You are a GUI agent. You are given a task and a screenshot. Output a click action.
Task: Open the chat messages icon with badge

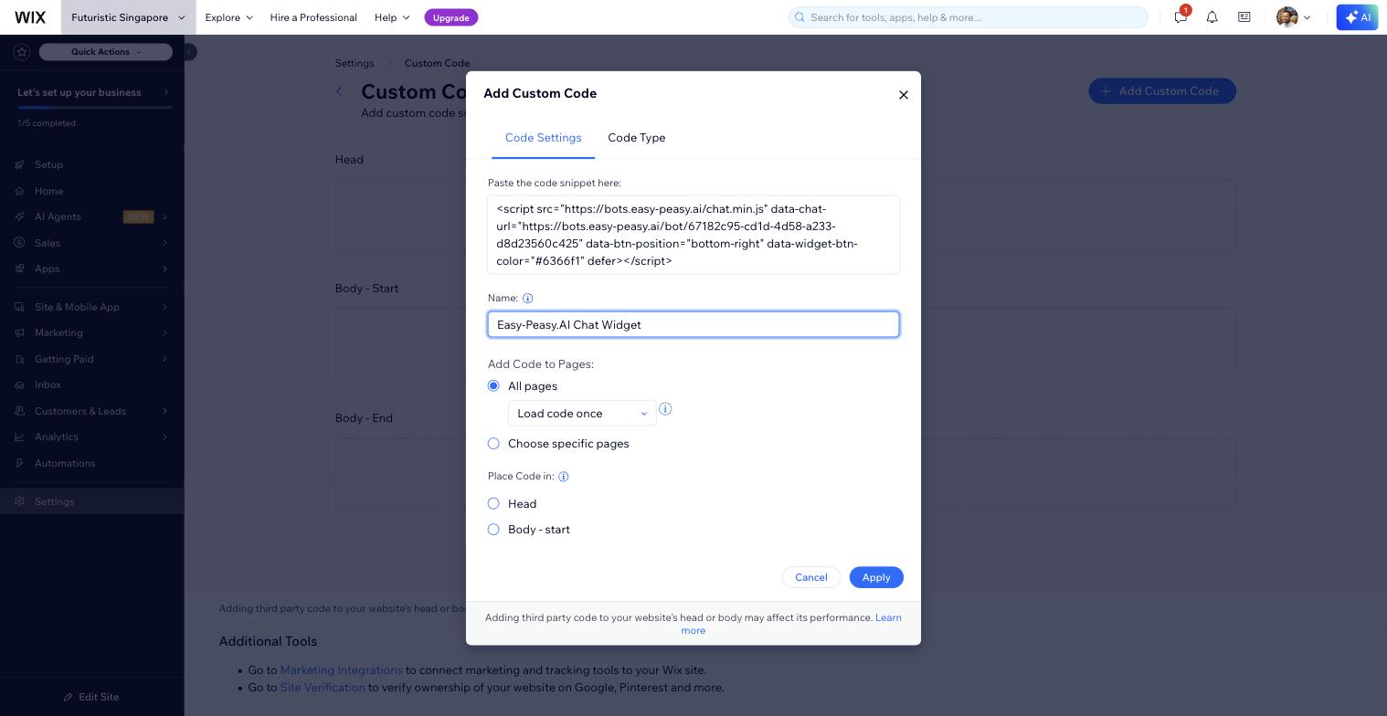pyautogui.click(x=1181, y=16)
